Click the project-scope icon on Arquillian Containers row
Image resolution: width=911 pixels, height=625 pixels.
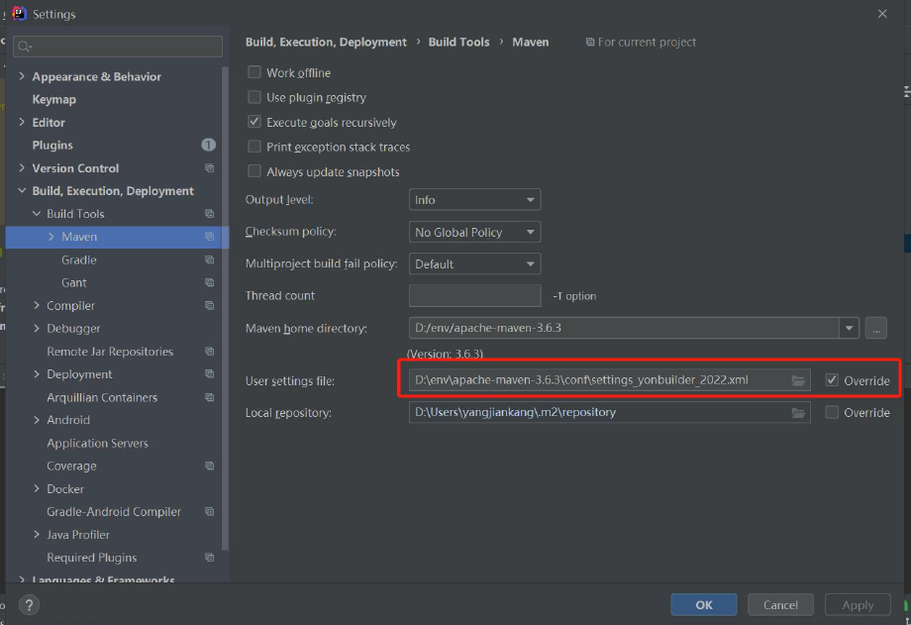[210, 397]
